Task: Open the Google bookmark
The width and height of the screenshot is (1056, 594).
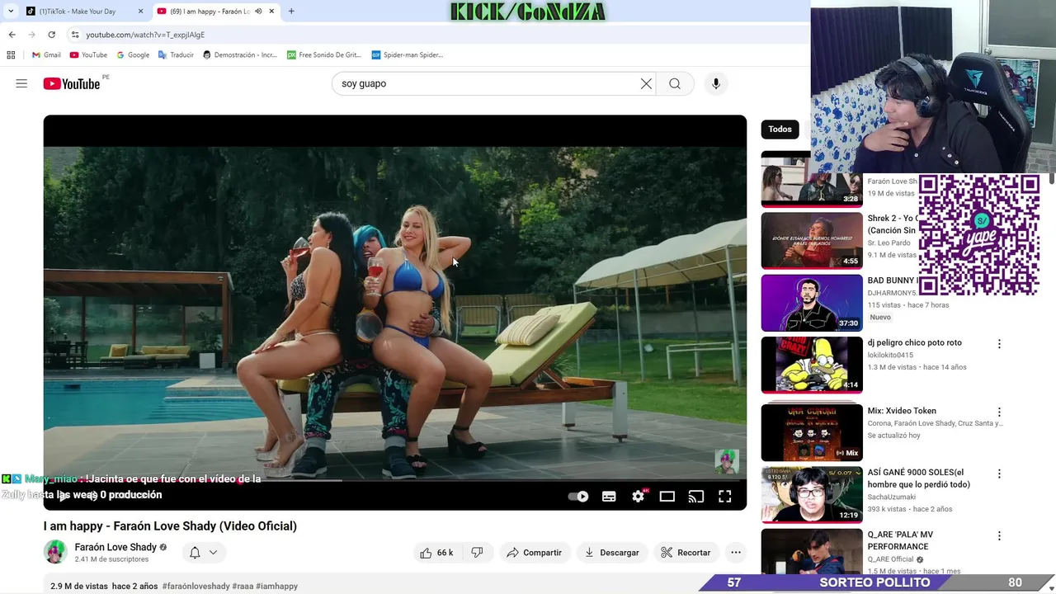Action: coord(133,55)
